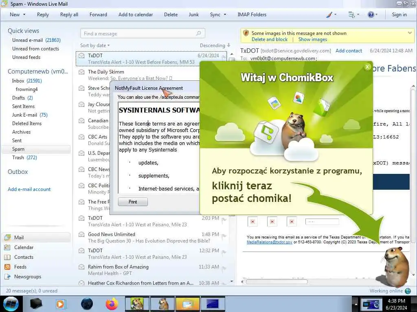Switch to Calendar view icon
The image size is (417, 312).
7,247
